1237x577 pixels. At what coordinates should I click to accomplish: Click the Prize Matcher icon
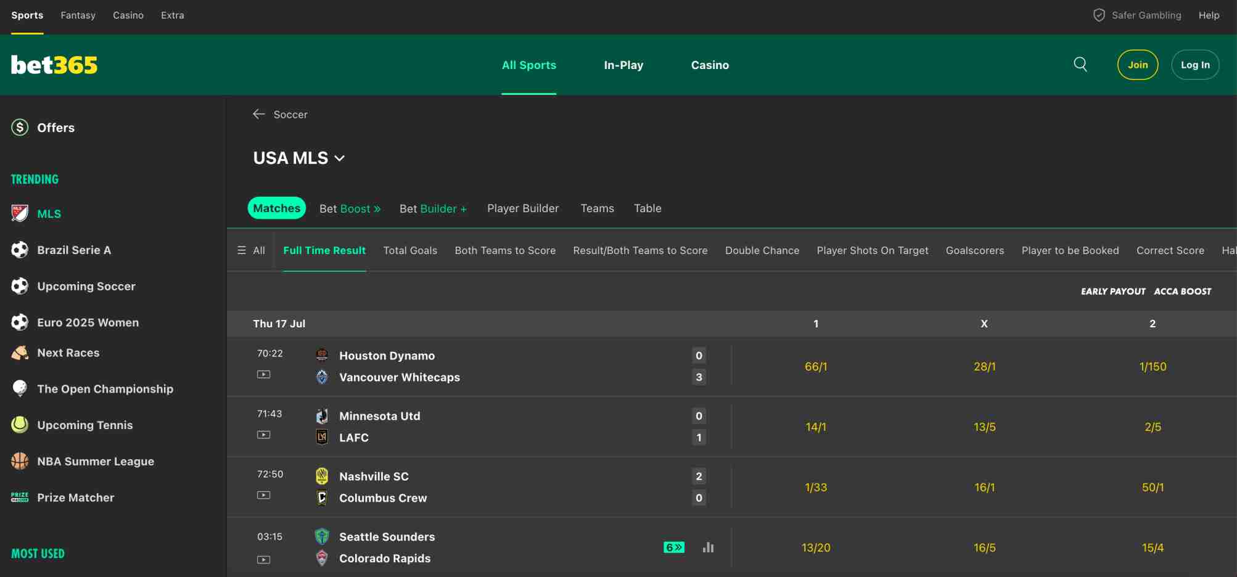click(20, 497)
